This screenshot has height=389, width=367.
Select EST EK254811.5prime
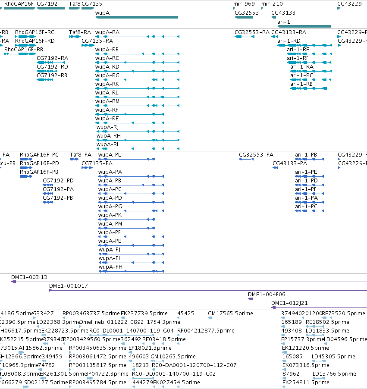tap(306, 383)
